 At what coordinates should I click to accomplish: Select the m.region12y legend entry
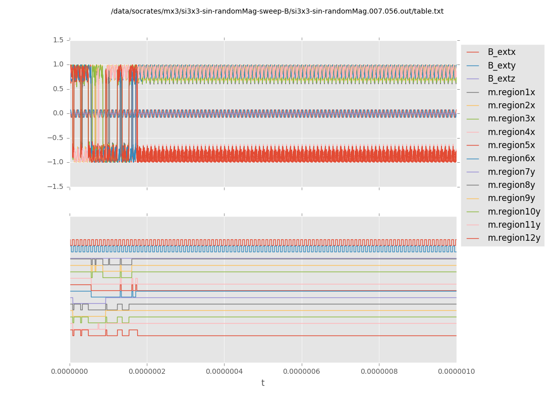pyautogui.click(x=514, y=238)
